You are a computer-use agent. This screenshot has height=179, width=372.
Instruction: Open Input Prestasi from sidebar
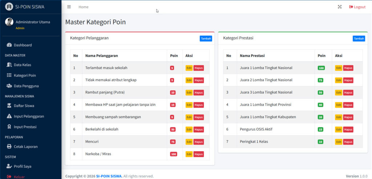pos(25,127)
